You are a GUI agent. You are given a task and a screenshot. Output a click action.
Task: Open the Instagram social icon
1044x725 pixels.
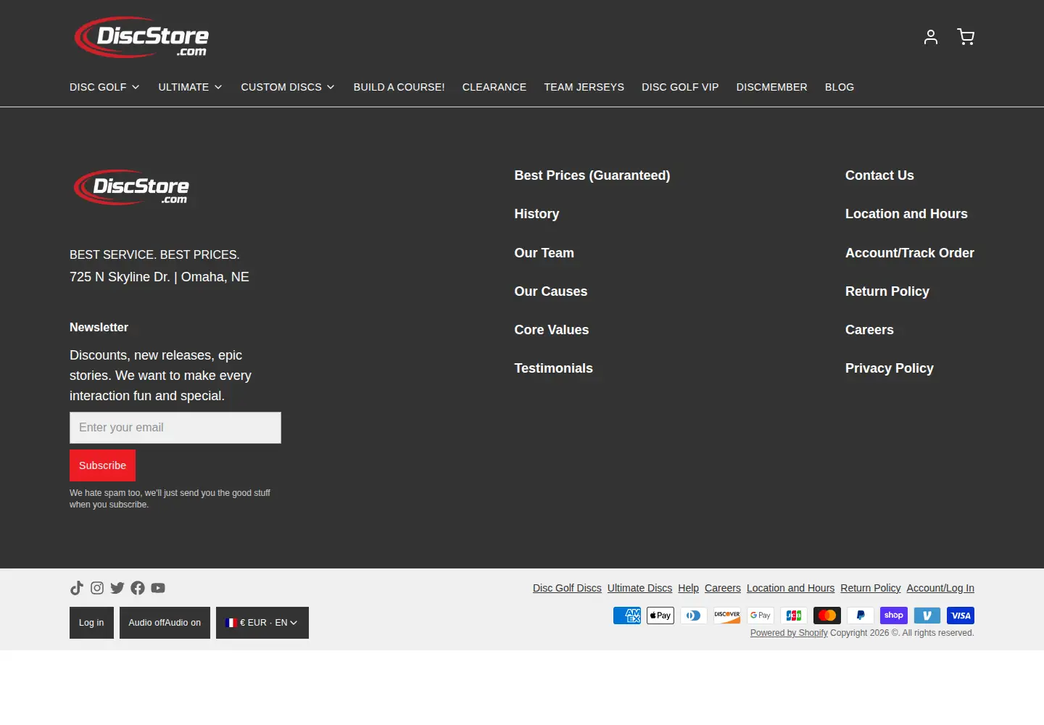pyautogui.click(x=97, y=588)
